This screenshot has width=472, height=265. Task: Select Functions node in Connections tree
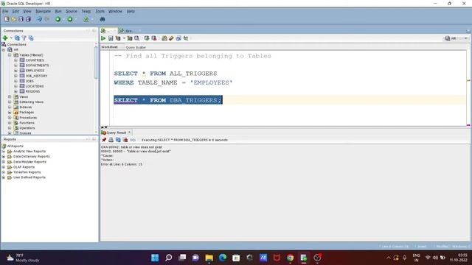point(27,123)
